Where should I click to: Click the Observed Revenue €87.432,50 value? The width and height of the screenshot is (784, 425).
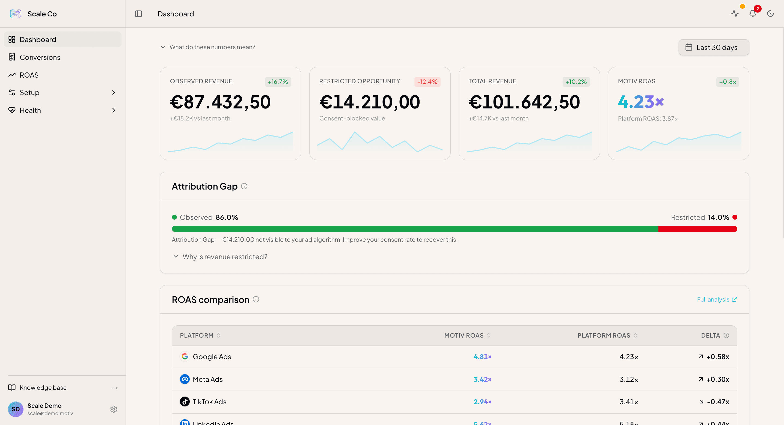[x=220, y=102]
